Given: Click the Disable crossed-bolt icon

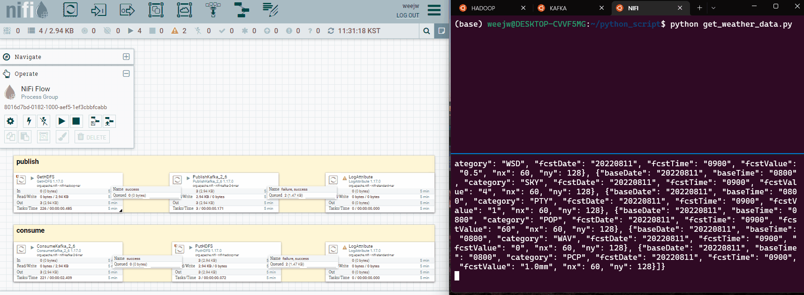Looking at the screenshot, I should click(44, 121).
